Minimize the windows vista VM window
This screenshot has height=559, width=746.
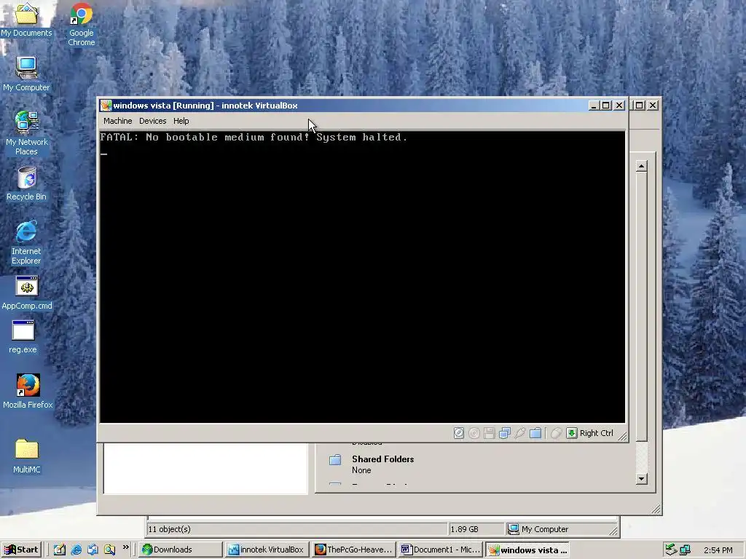tap(593, 106)
